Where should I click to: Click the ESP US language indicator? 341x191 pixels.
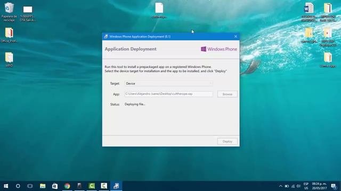306,186
